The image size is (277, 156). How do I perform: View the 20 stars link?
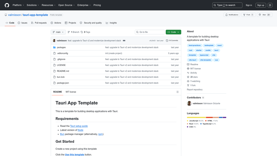(192, 77)
